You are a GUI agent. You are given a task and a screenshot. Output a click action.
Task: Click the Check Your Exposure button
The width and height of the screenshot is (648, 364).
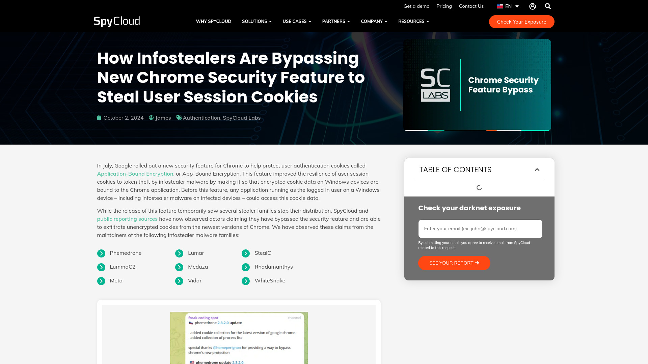point(521,21)
